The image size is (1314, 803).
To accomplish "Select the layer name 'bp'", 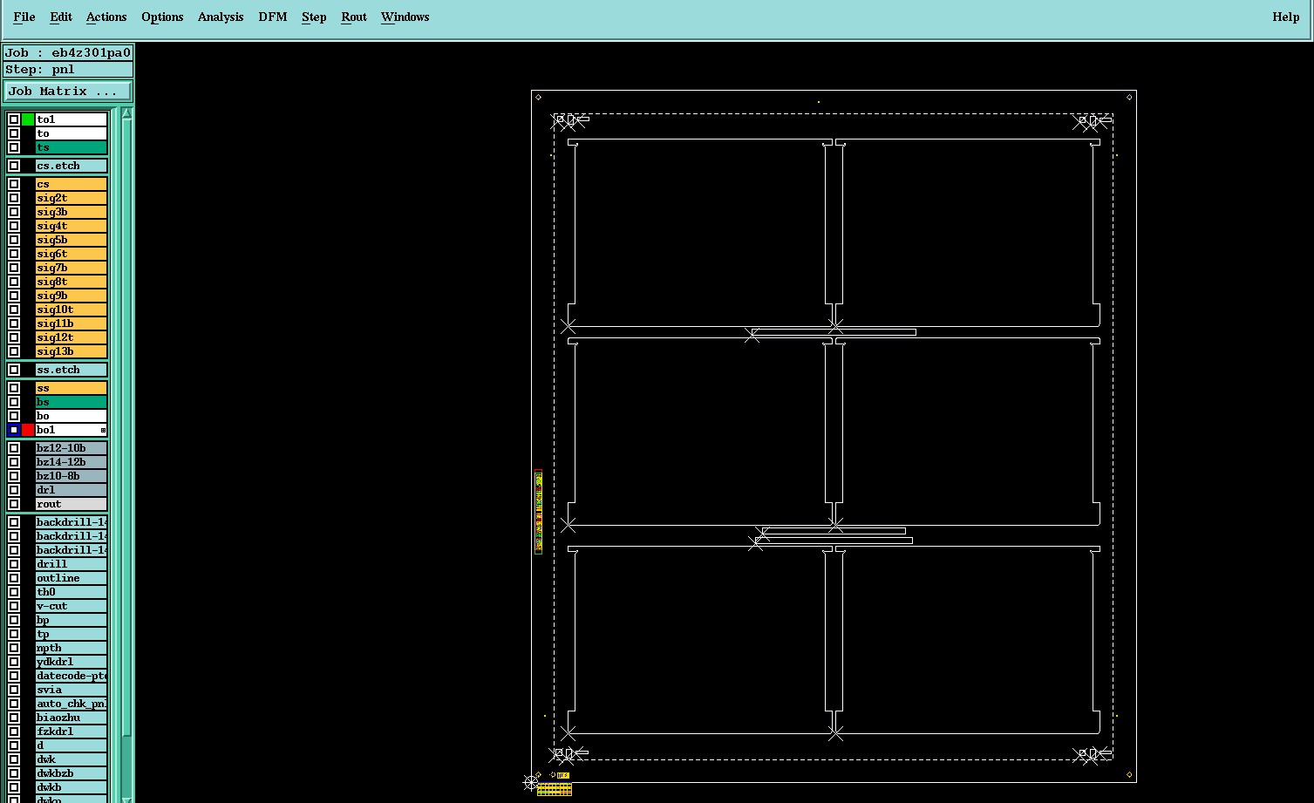I will pos(71,620).
